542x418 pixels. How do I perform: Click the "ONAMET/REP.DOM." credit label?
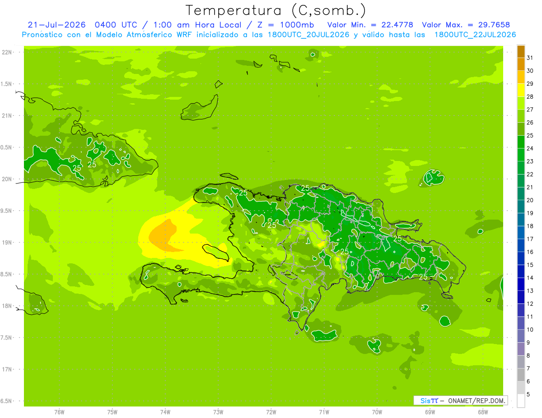[x=476, y=400]
